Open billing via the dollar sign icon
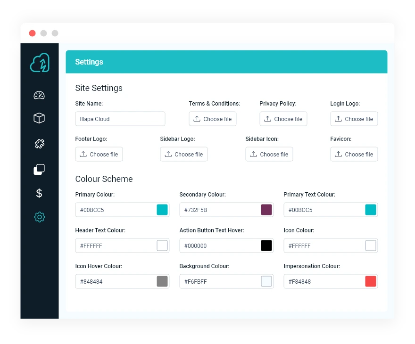The width and height of the screenshot is (415, 344). coord(40,193)
